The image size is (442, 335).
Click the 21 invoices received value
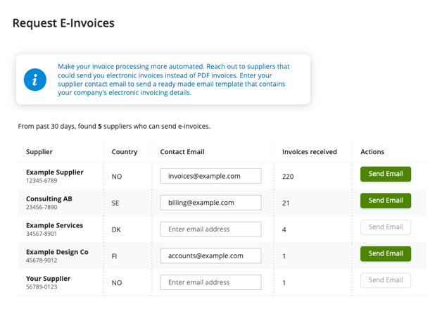tap(286, 203)
